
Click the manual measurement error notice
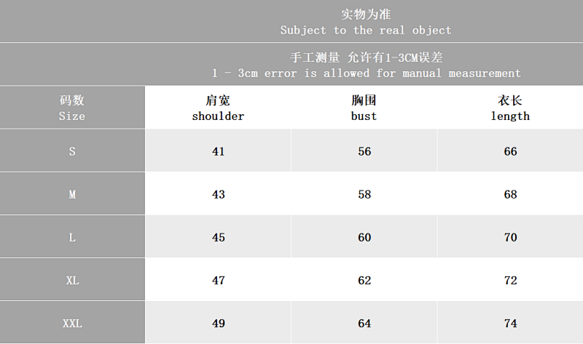coord(367,65)
